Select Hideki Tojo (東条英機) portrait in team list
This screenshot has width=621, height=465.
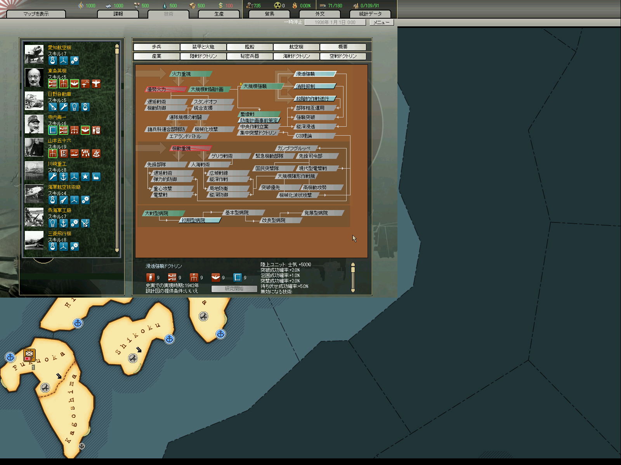(x=34, y=78)
